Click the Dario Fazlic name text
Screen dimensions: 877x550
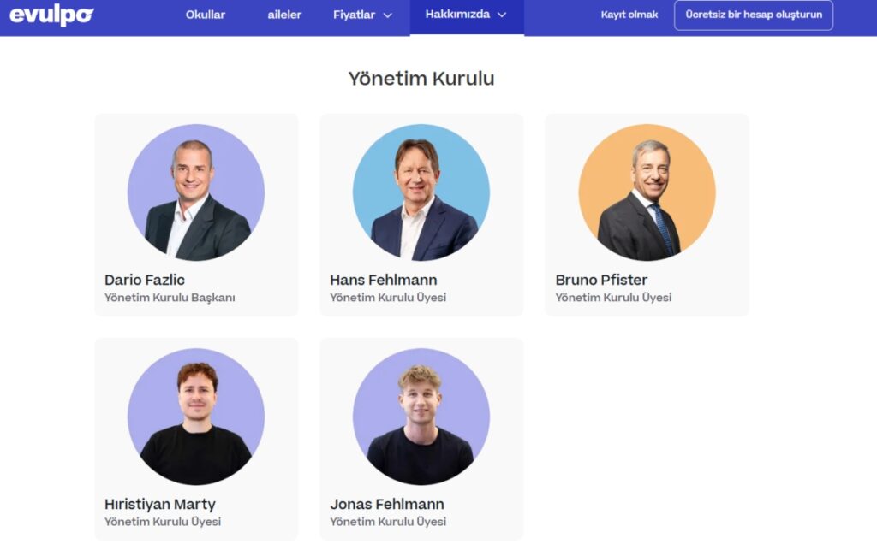pyautogui.click(x=144, y=280)
